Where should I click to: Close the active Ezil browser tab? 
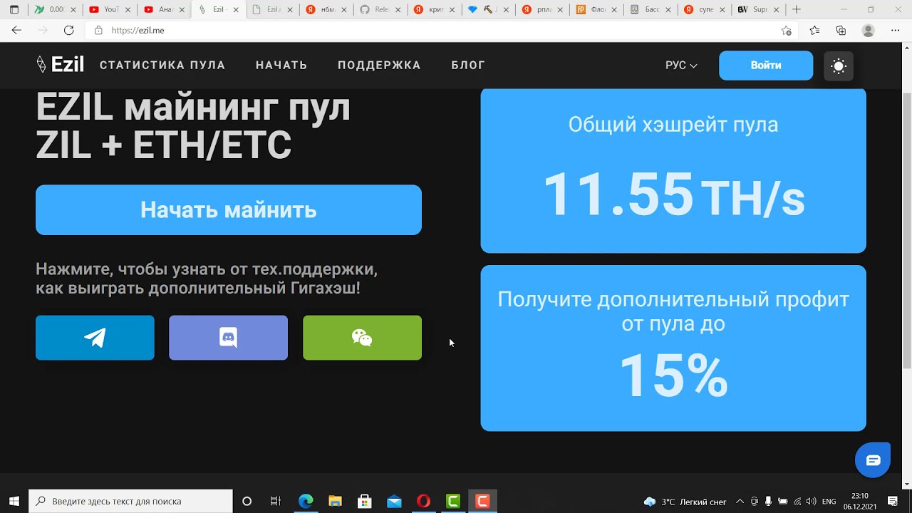[x=236, y=10]
